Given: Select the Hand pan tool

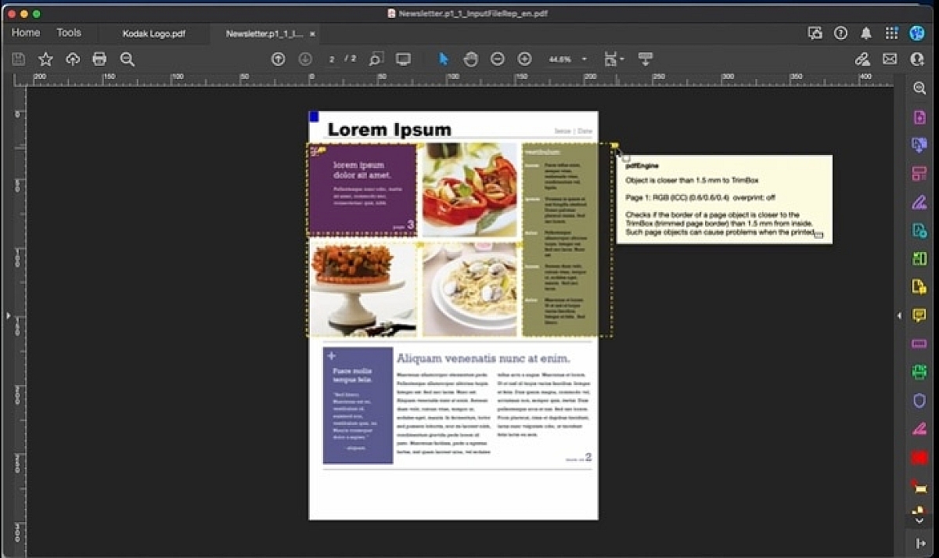Looking at the screenshot, I should 470,59.
